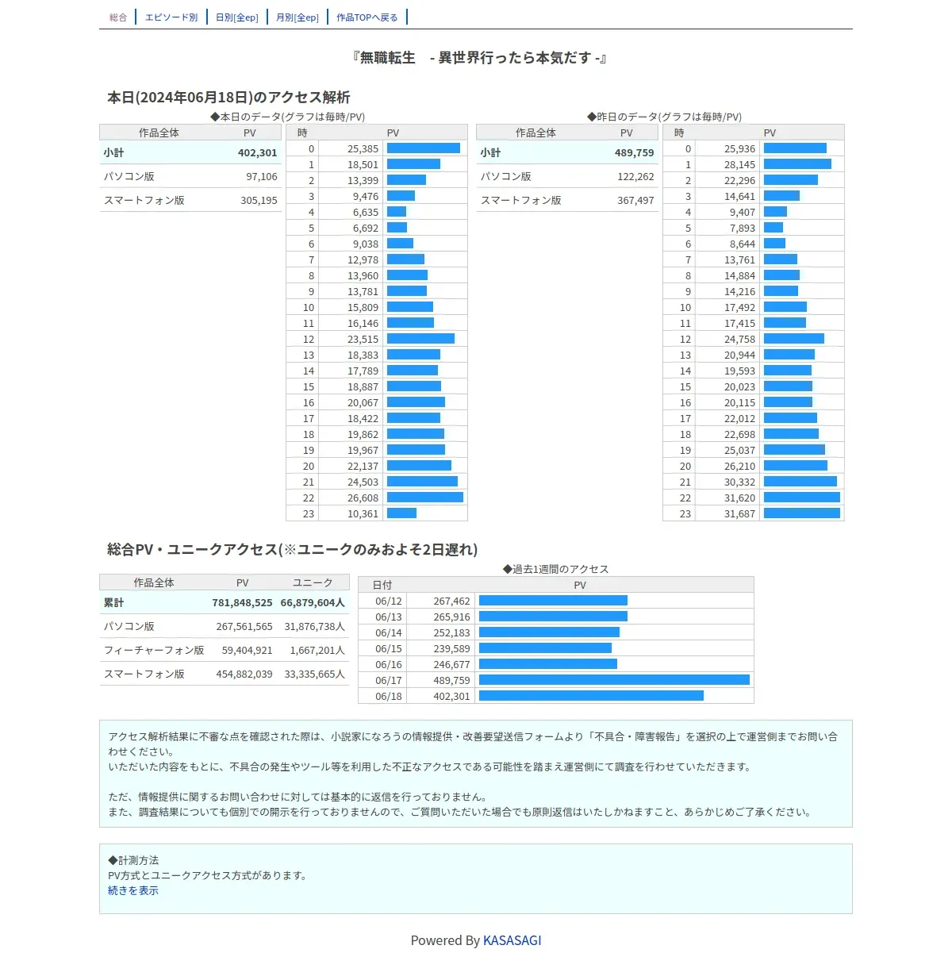Viewport: 952px width, 953px height.
Task: Click unique count 1,667,201人
Action: click(x=317, y=650)
